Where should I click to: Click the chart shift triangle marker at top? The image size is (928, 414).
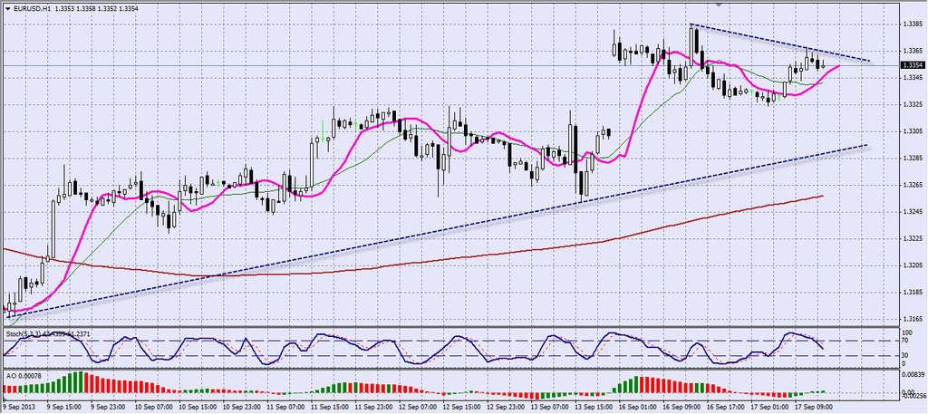pyautogui.click(x=720, y=5)
